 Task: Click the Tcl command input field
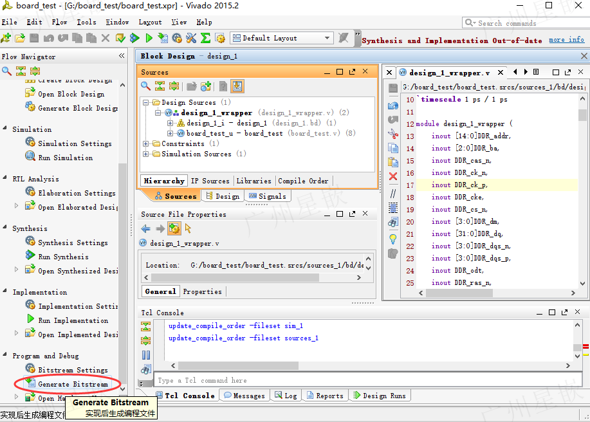tap(367, 380)
